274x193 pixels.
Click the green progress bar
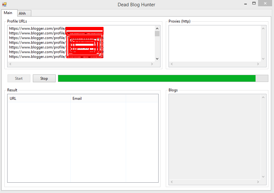(163, 78)
